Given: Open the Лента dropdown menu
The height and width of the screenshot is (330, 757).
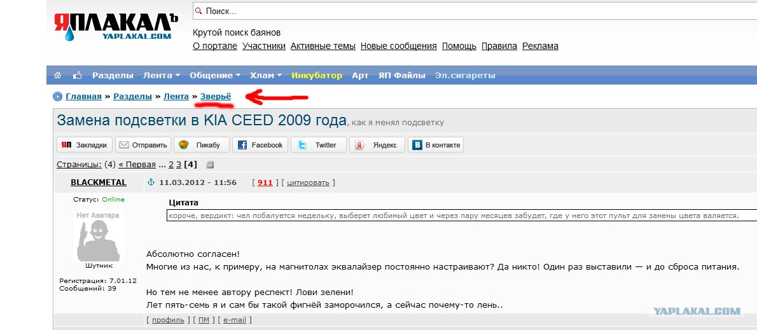Looking at the screenshot, I should coord(162,75).
